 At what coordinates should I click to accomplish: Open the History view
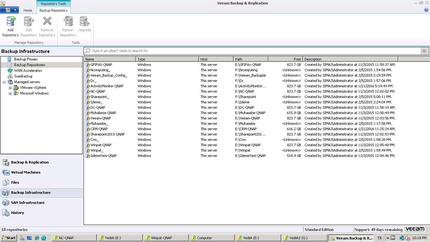(17, 213)
